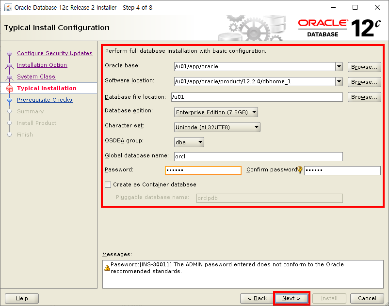The width and height of the screenshot is (389, 306).
Task: Browse for Software location directory
Action: tap(364, 82)
